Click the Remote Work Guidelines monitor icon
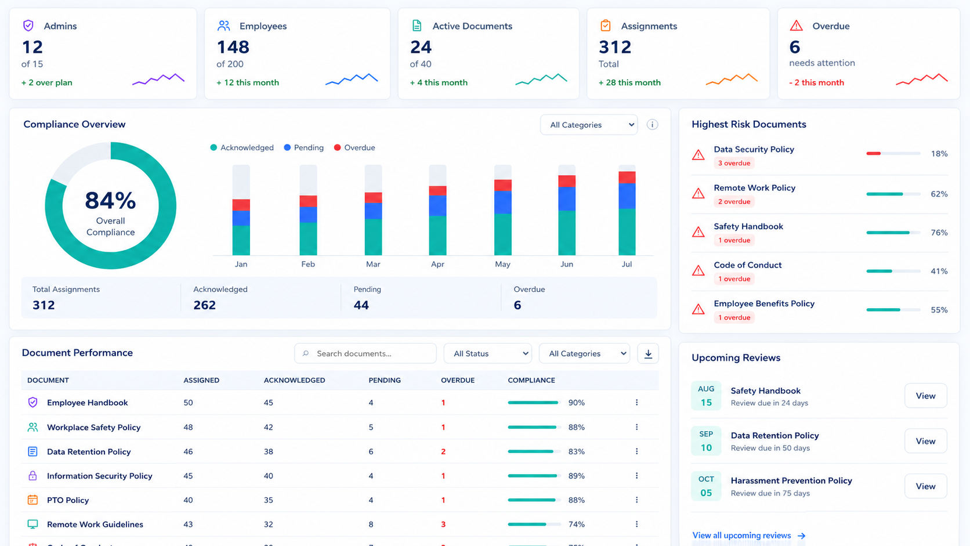 [32, 524]
